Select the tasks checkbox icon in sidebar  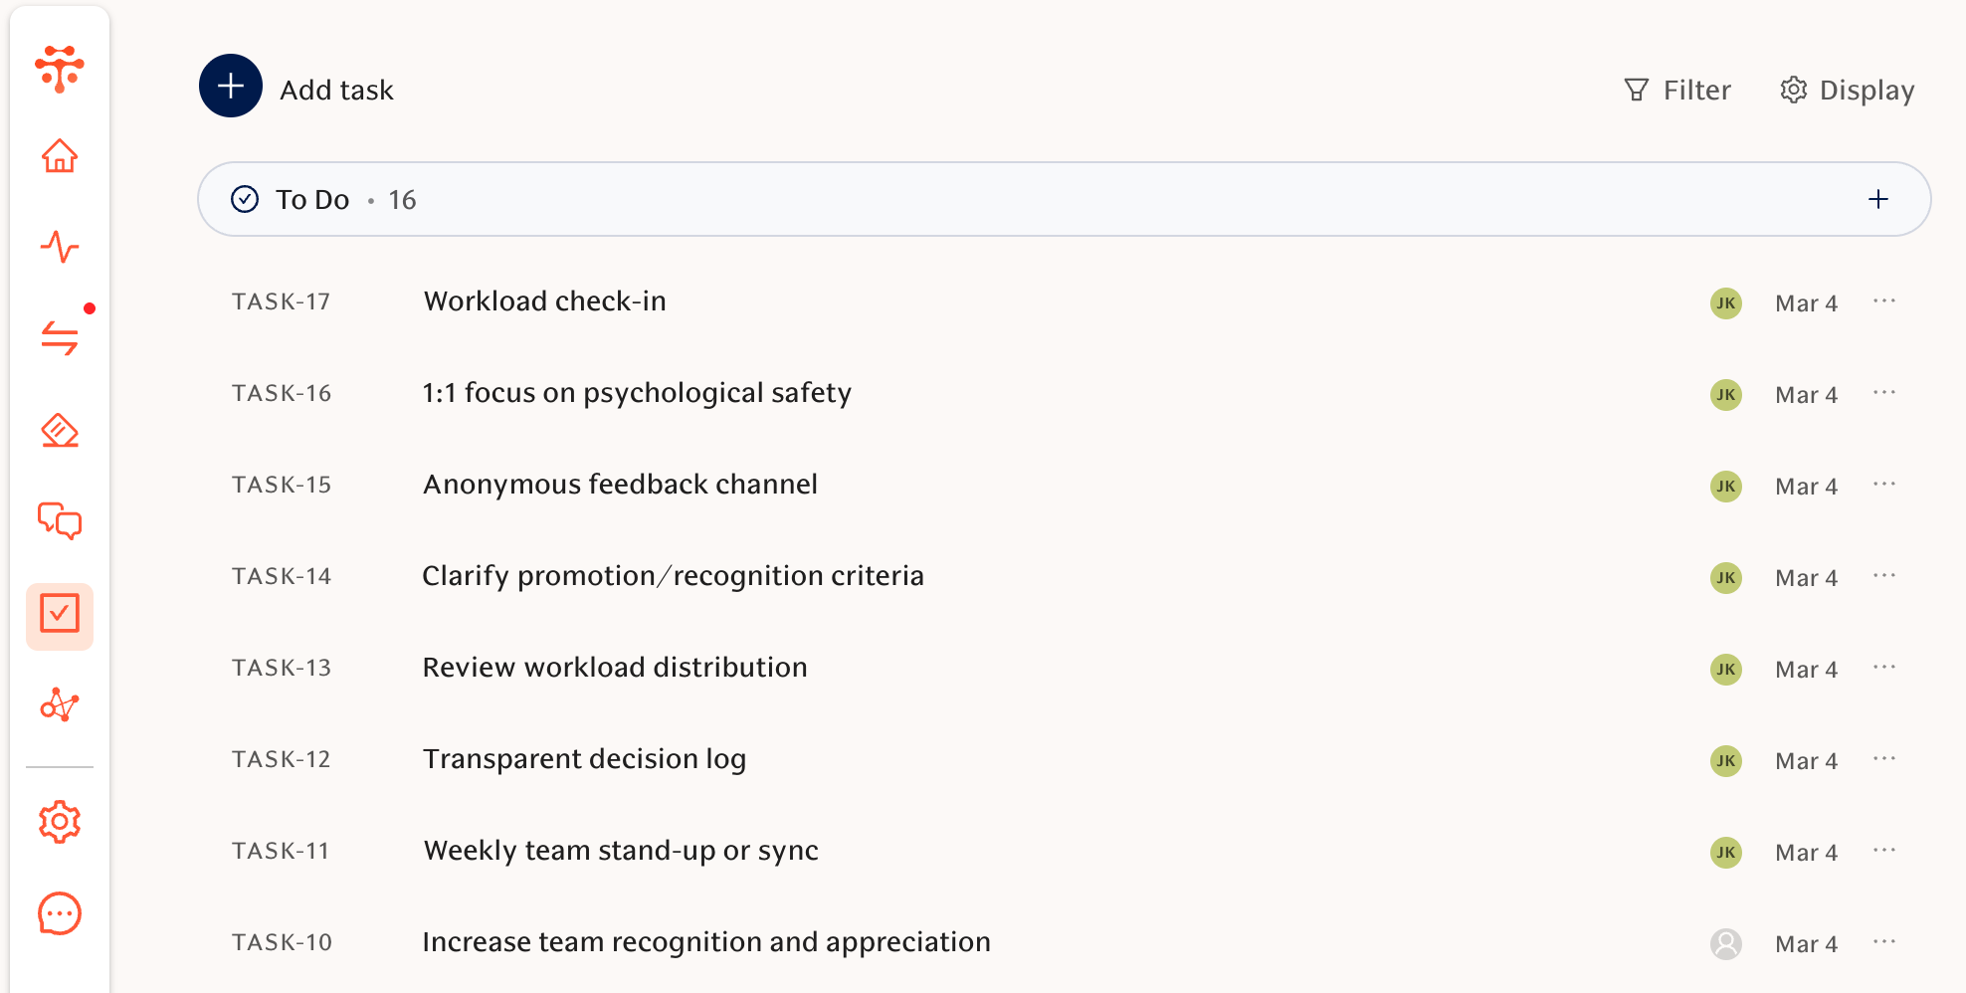tap(60, 614)
